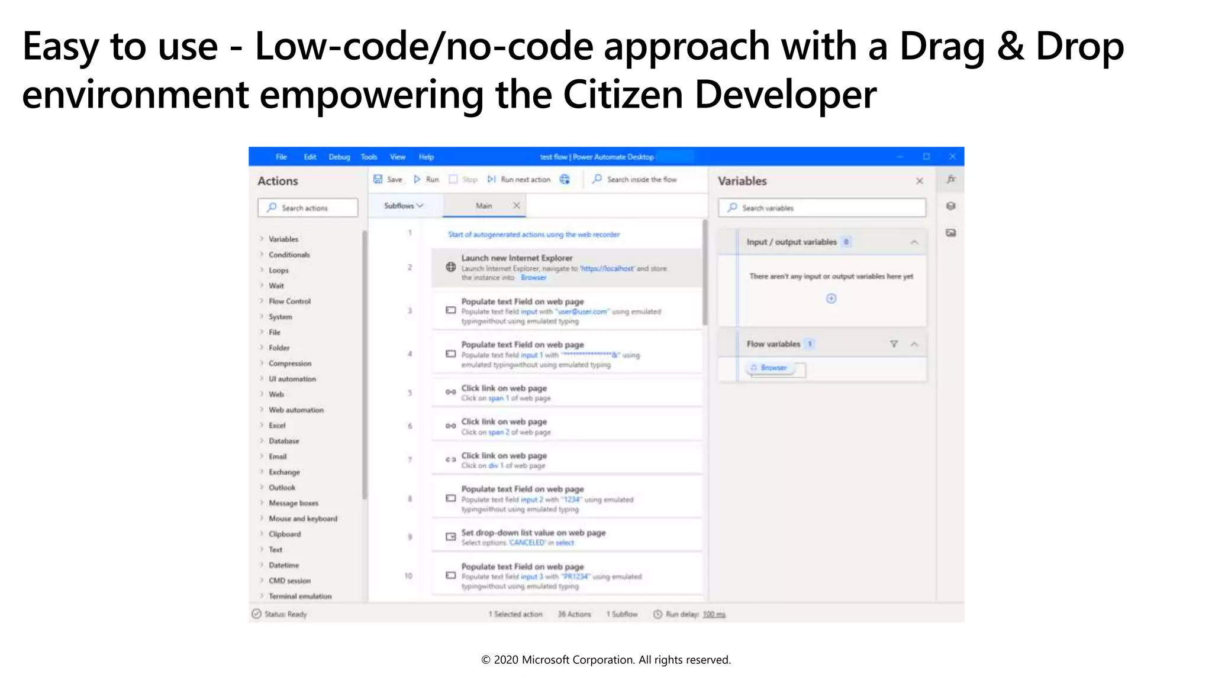Open the File menu

point(282,157)
